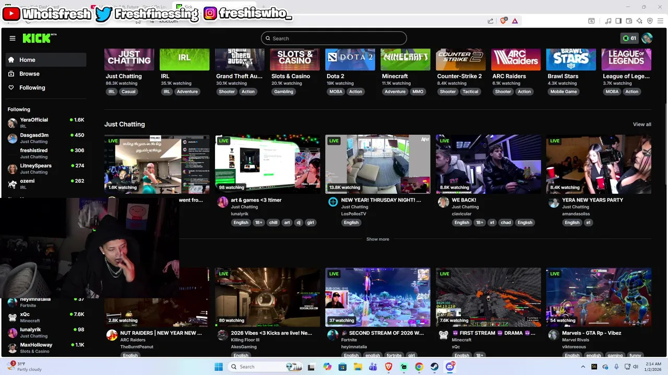Click the Kick search field
The image size is (668, 375).
tap(334, 38)
